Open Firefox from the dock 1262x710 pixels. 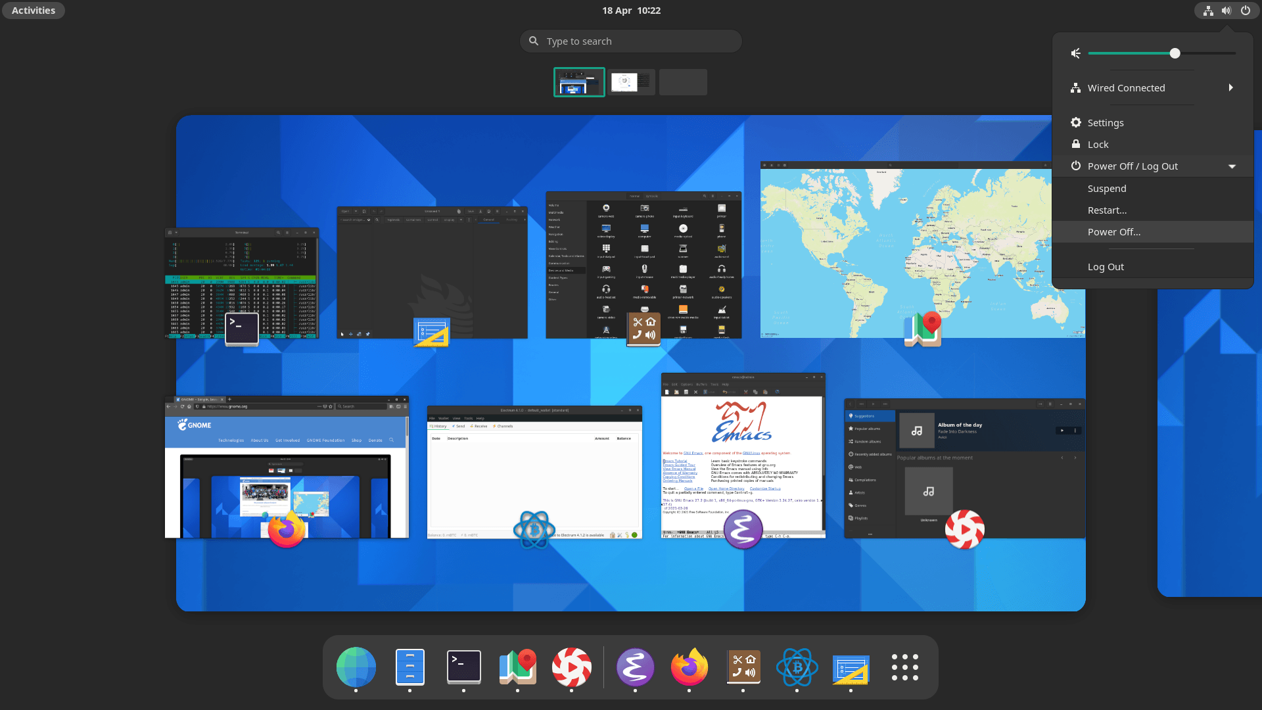coord(689,667)
